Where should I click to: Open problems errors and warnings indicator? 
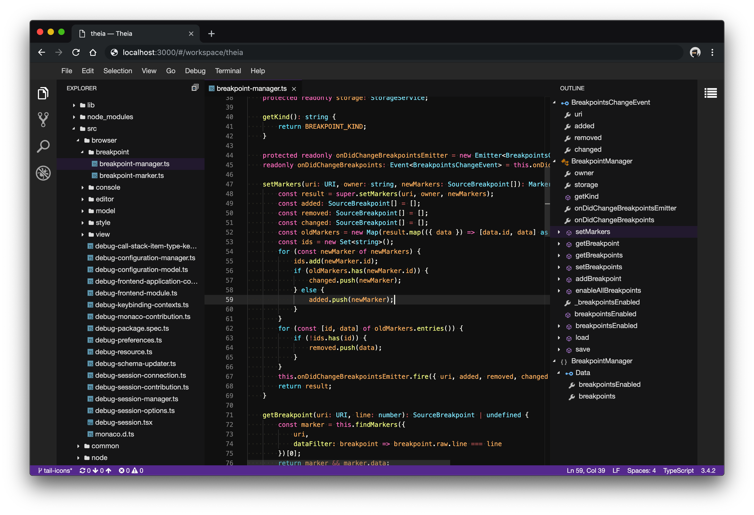coord(131,470)
